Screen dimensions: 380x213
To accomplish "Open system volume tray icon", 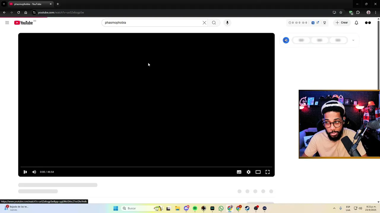I will (x=360, y=208).
